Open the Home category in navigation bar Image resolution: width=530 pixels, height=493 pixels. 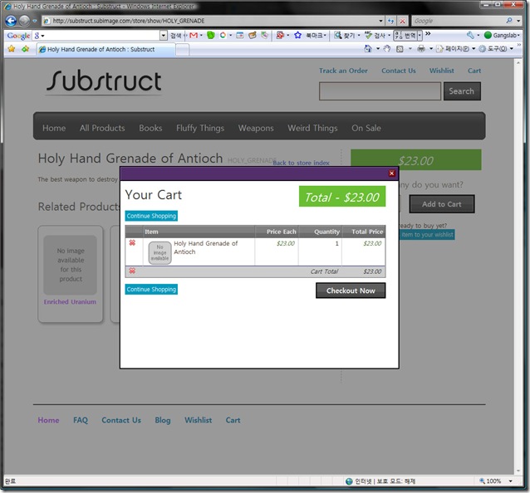(54, 128)
